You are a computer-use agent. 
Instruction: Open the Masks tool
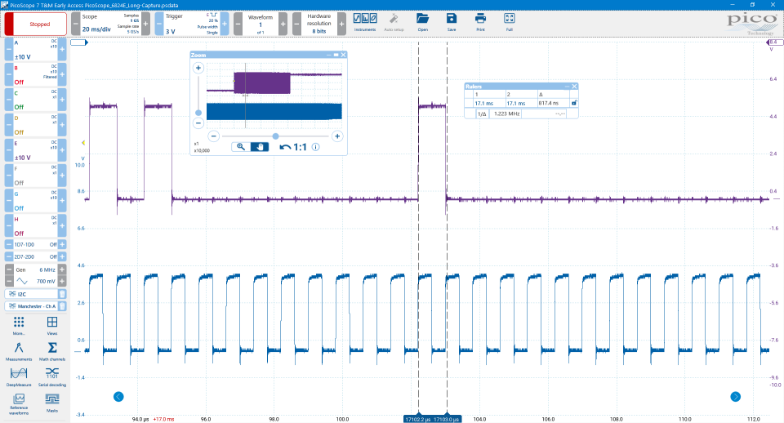[x=52, y=401]
